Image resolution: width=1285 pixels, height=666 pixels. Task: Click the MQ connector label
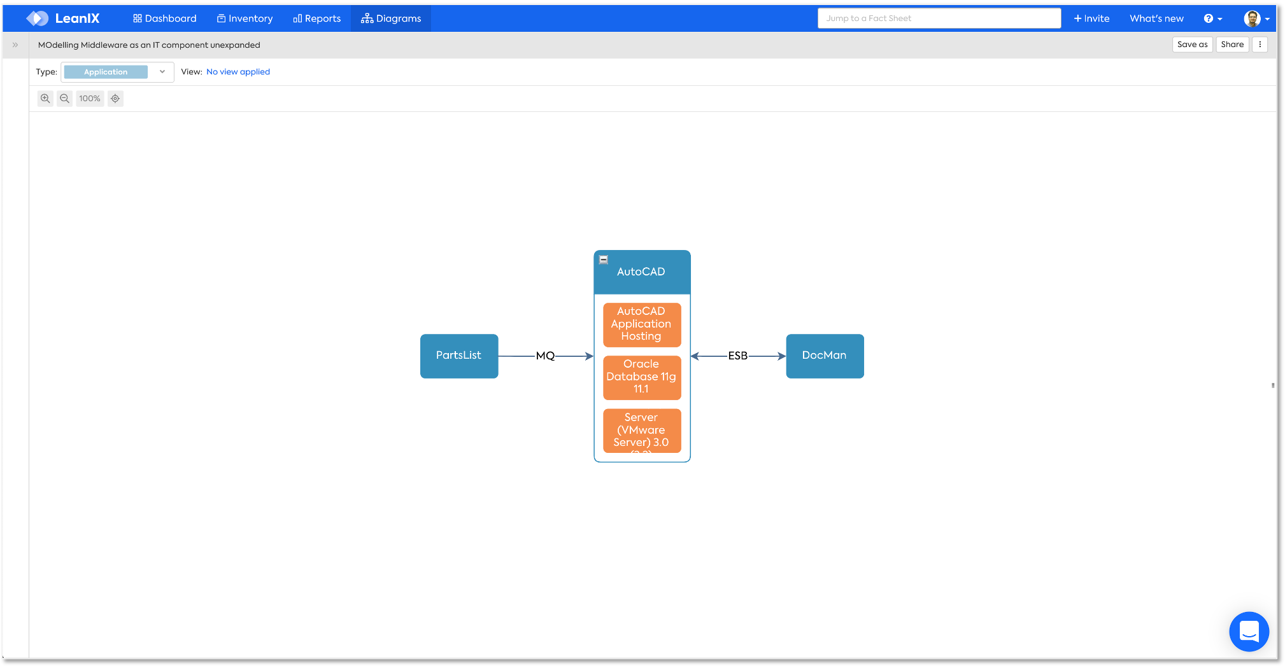pos(546,356)
